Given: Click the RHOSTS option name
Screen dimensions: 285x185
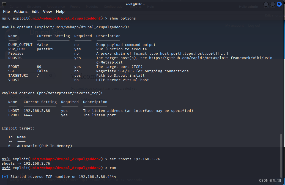Looking at the screenshot, I should (x=15, y=58).
